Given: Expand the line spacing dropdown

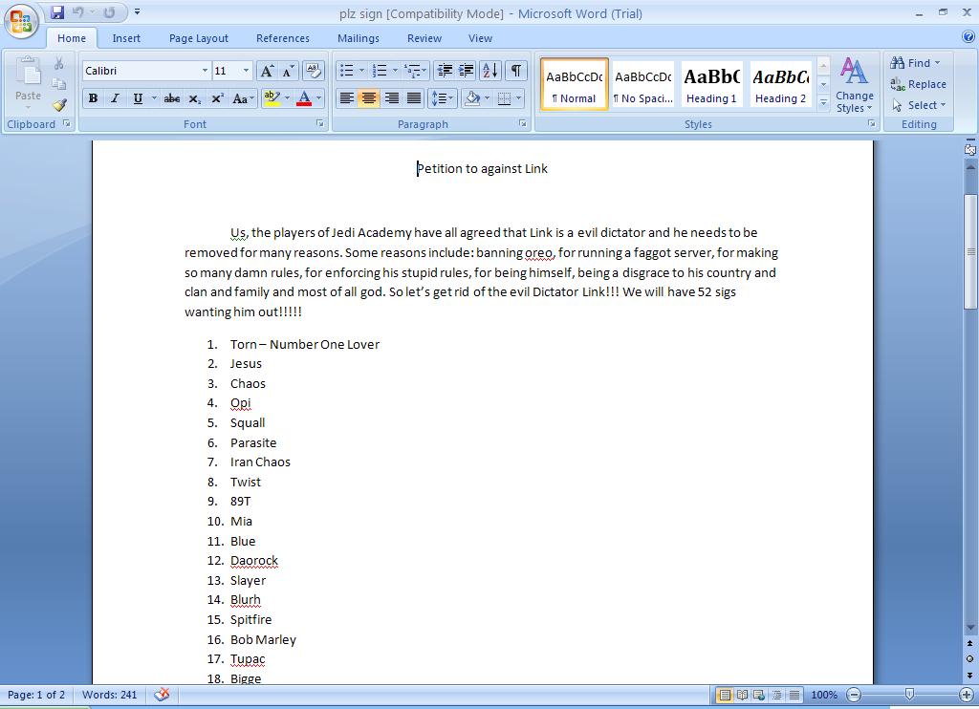Looking at the screenshot, I should coord(451,98).
